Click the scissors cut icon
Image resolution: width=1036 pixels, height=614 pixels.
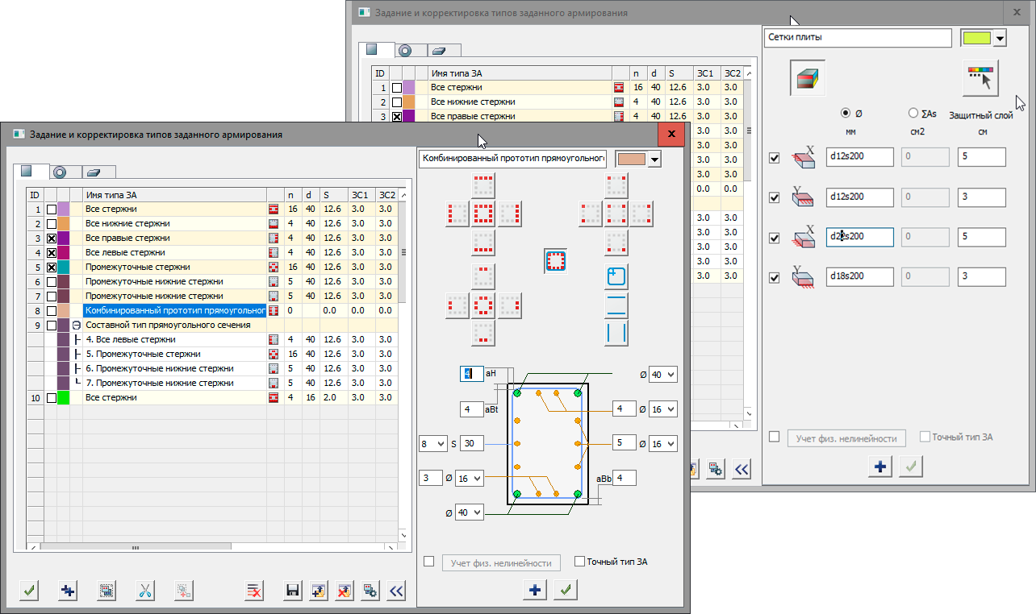pos(145,591)
